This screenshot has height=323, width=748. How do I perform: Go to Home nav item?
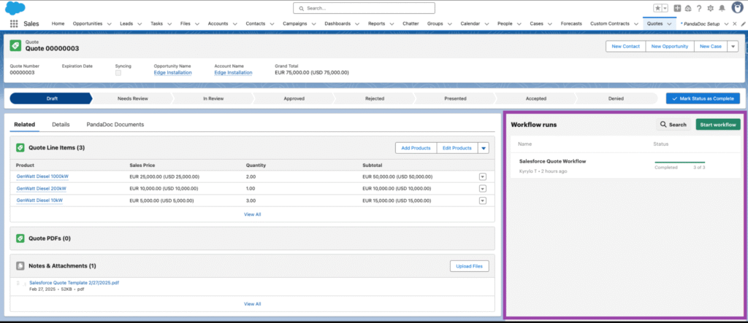(x=58, y=23)
